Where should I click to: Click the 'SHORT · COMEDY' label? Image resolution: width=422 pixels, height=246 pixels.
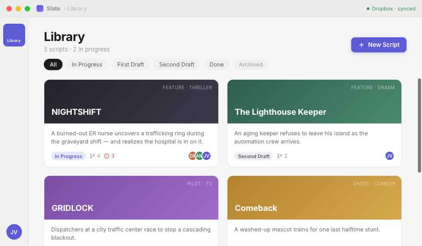(x=374, y=184)
